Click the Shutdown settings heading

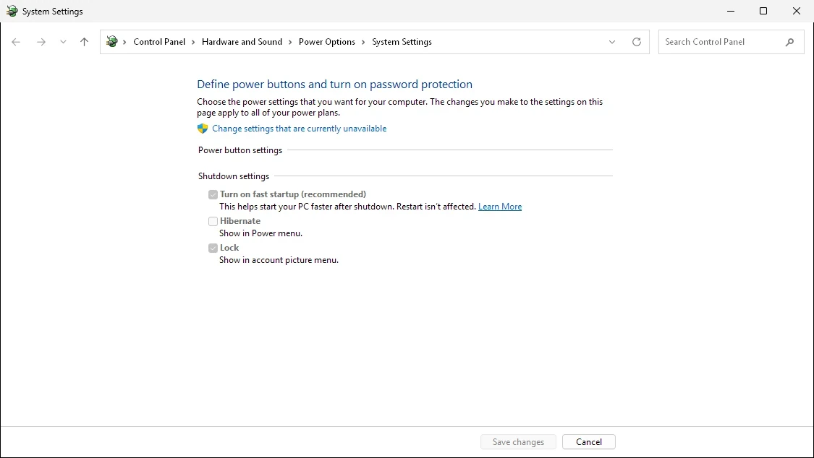[234, 176]
